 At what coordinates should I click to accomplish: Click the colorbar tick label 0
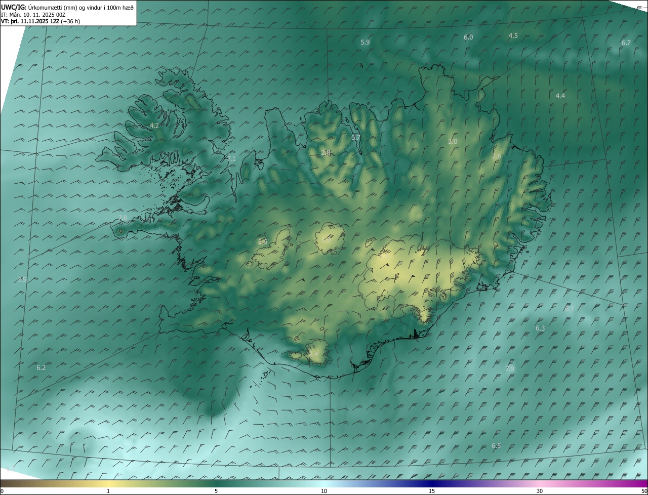[x=2, y=491]
